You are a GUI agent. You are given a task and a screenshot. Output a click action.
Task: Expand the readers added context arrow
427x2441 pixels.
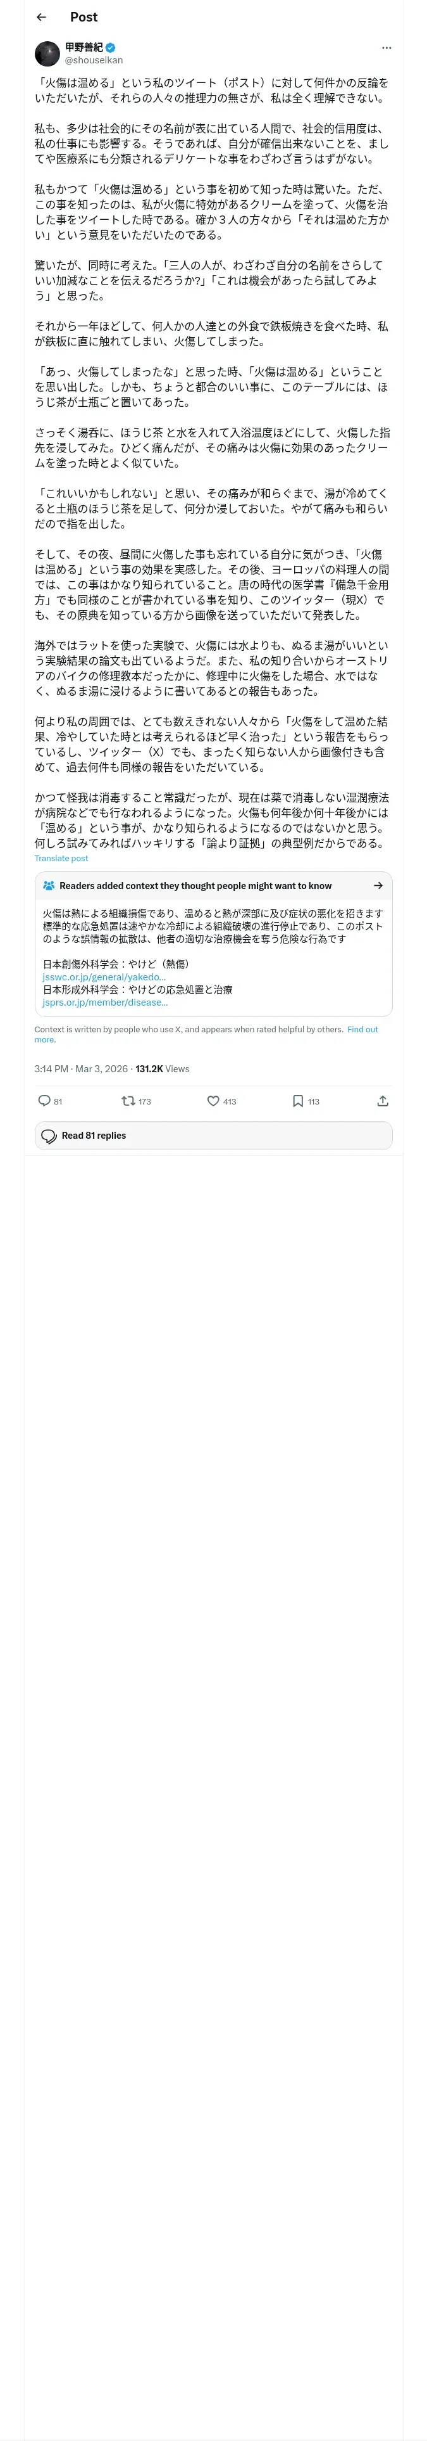378,886
